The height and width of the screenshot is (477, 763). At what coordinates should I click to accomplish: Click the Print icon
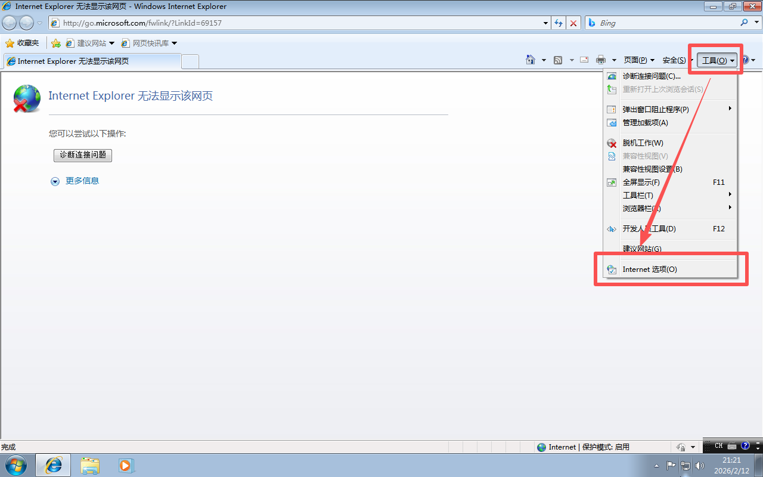pyautogui.click(x=601, y=60)
